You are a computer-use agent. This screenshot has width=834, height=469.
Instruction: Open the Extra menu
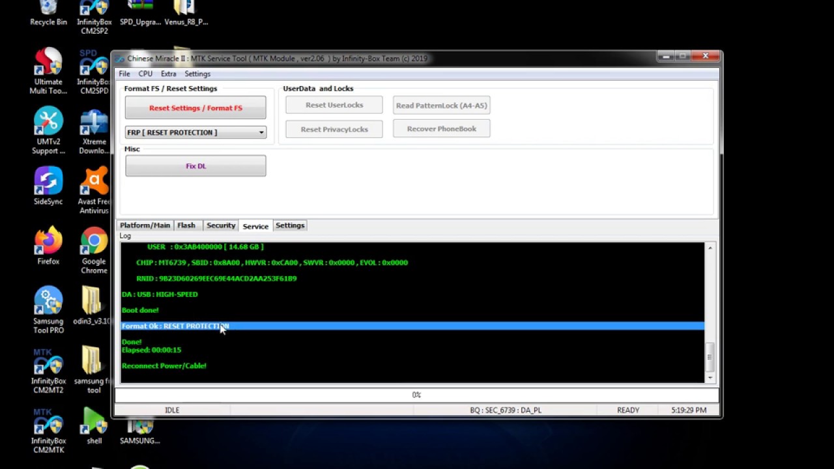click(x=168, y=74)
